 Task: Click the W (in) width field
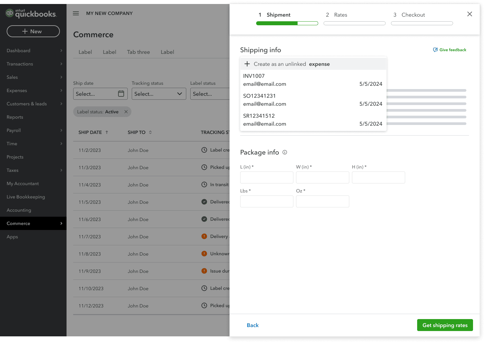(323, 177)
